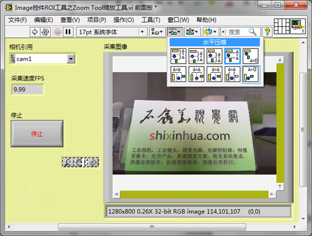Open the 17pt 系统字体 font dropdown
312x236 pixels.
[x=142, y=32]
